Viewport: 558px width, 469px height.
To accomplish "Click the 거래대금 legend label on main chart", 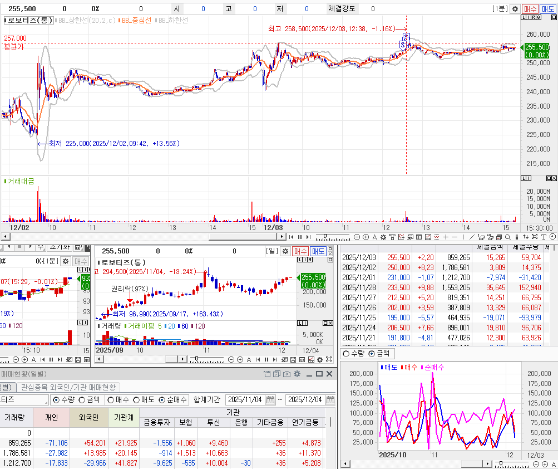I will (x=19, y=182).
